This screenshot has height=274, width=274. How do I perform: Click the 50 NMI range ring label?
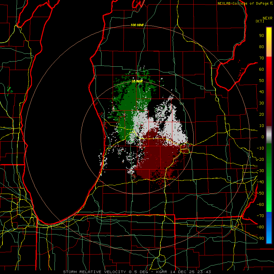tap(137, 81)
